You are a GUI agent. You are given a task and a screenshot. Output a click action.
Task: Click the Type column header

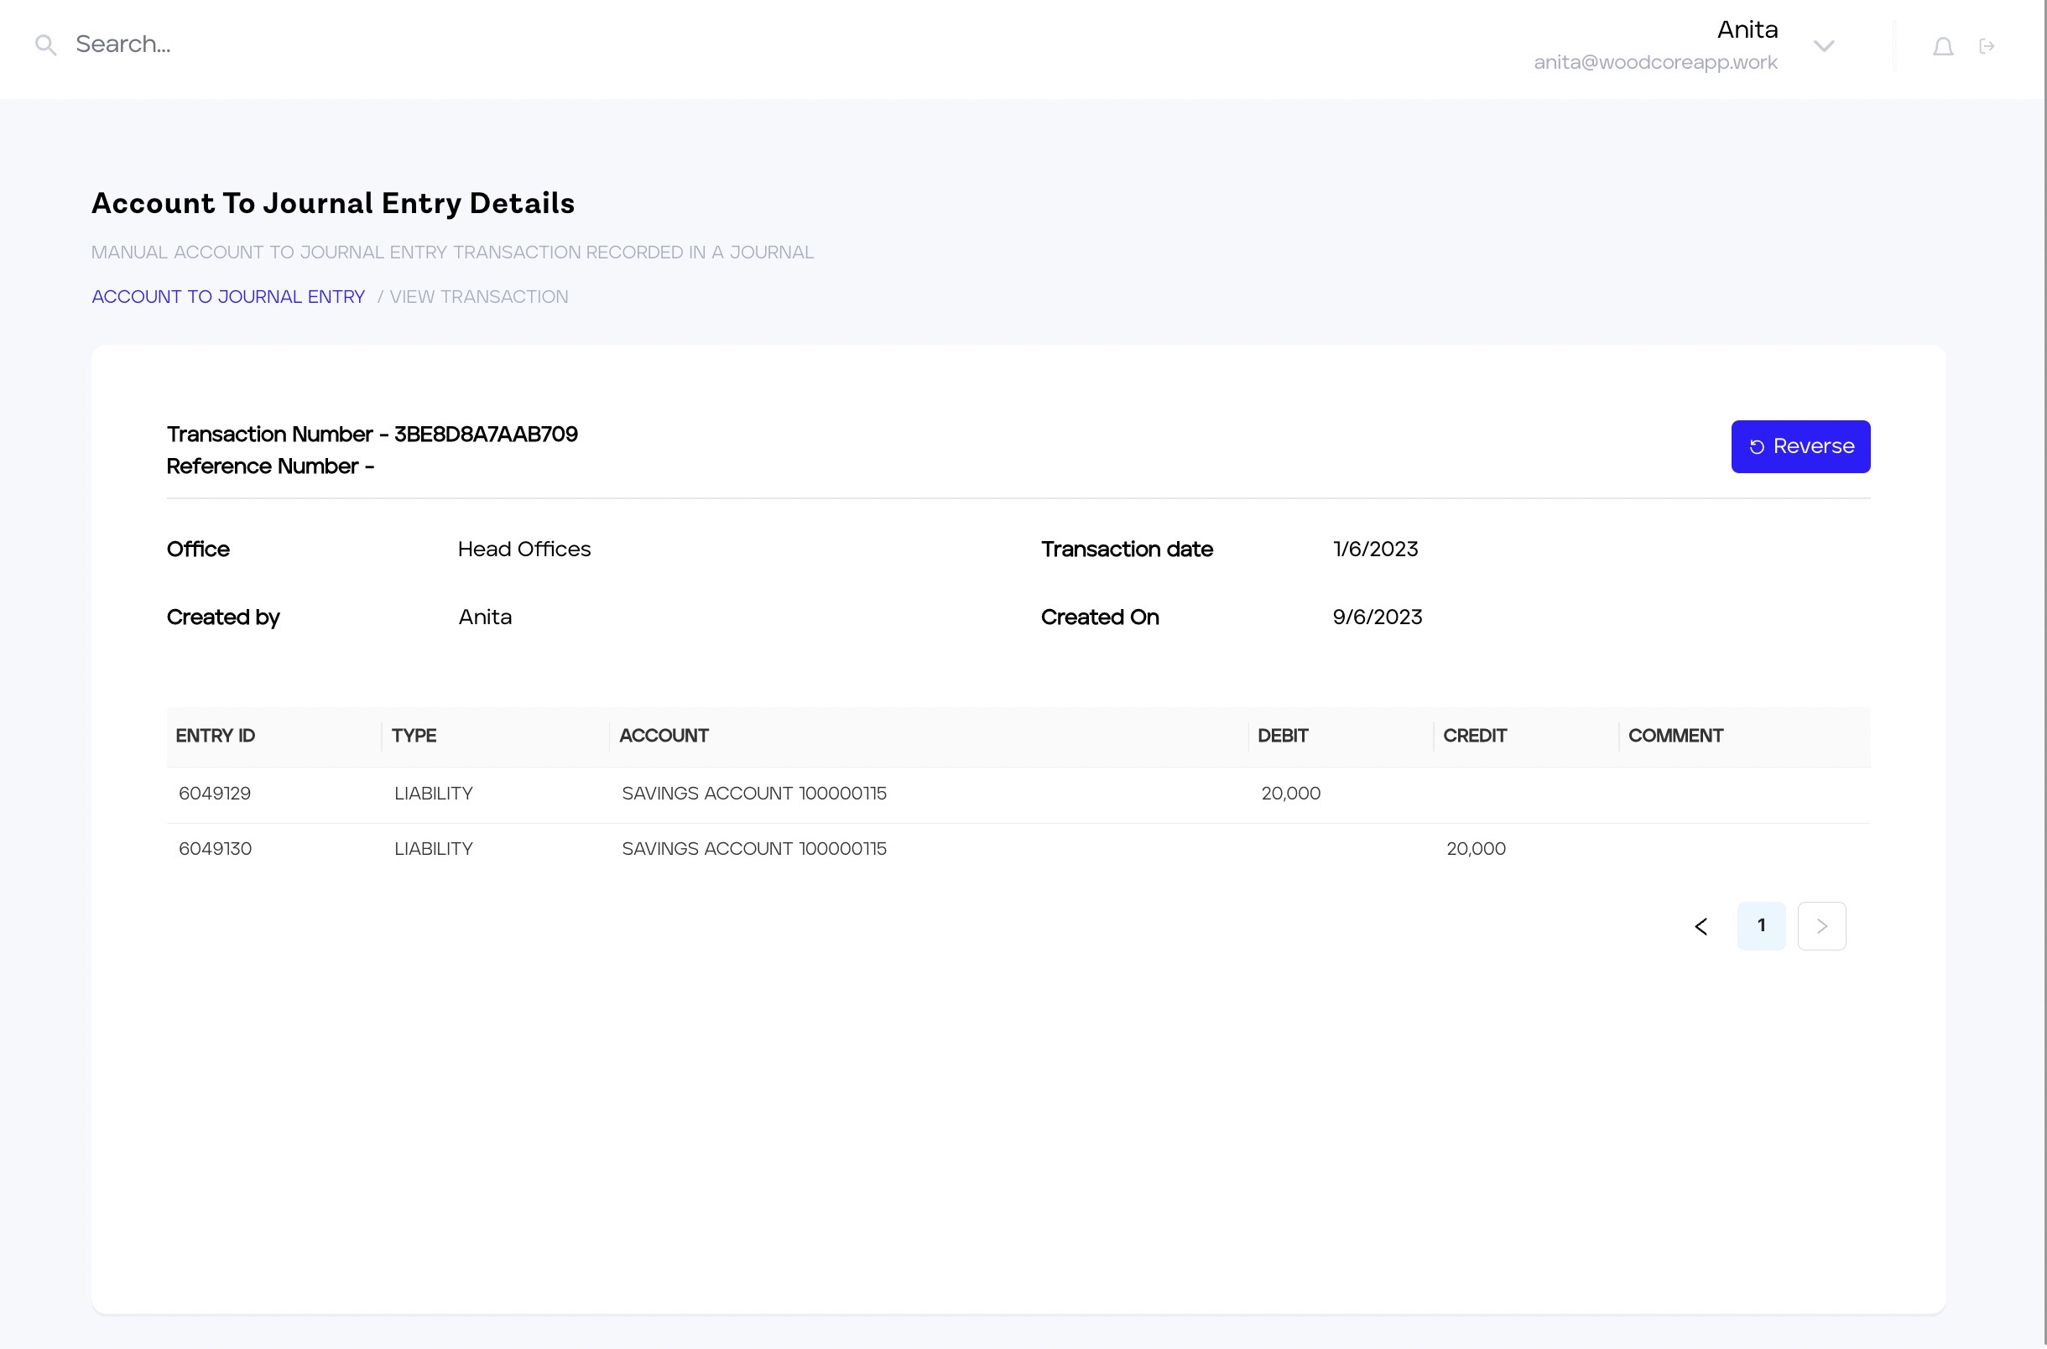(414, 737)
